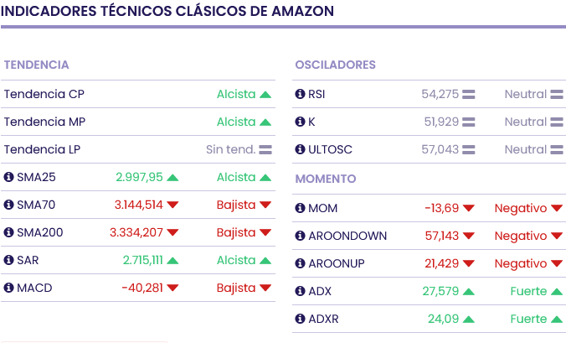Click the red down arrow beside MACD Bajista

[x=265, y=288]
